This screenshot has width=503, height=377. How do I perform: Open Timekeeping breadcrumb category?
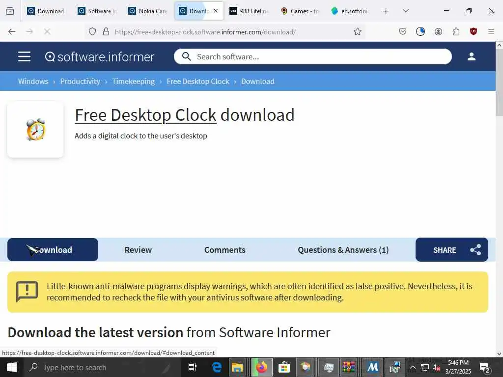coord(134,81)
